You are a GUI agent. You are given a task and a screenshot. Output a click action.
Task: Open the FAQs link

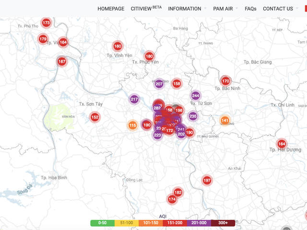pyautogui.click(x=250, y=9)
